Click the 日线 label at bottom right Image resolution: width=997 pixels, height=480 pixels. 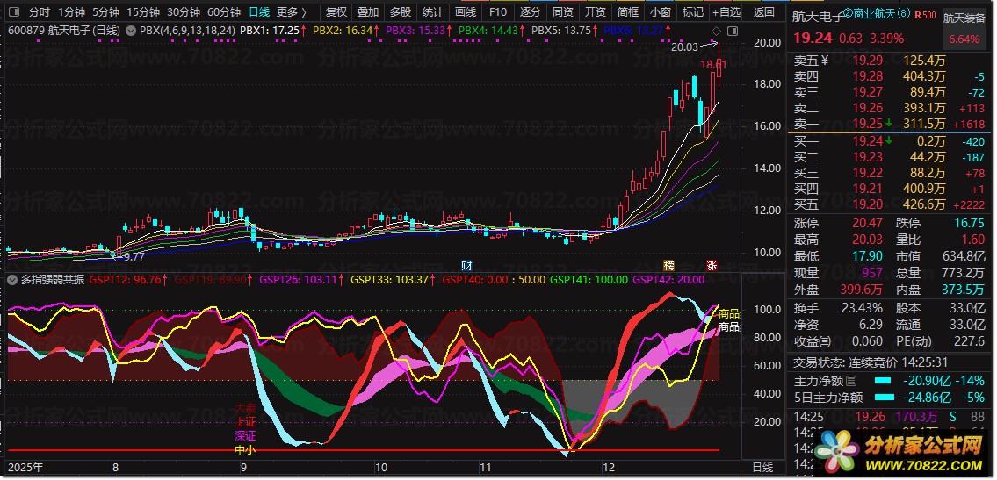click(763, 468)
